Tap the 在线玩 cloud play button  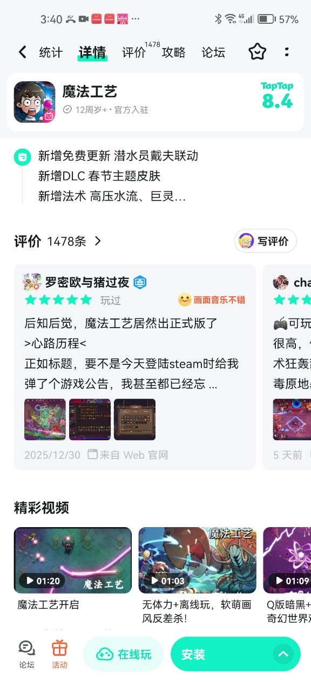point(124,654)
